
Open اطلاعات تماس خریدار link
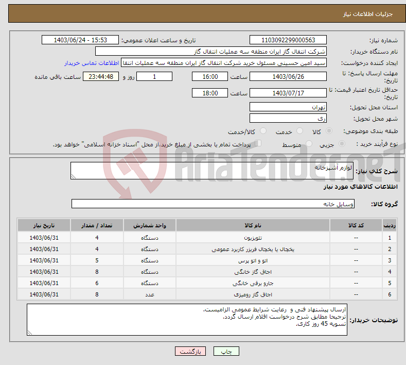coord(92,63)
